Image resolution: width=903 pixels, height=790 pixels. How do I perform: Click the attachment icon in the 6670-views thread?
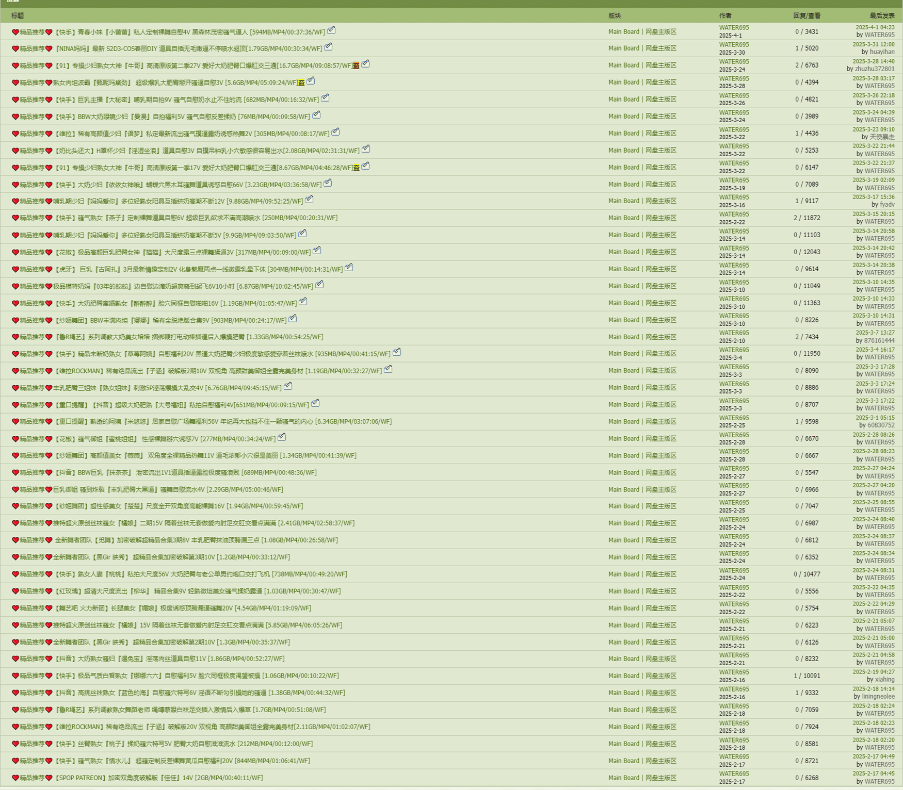(x=282, y=437)
